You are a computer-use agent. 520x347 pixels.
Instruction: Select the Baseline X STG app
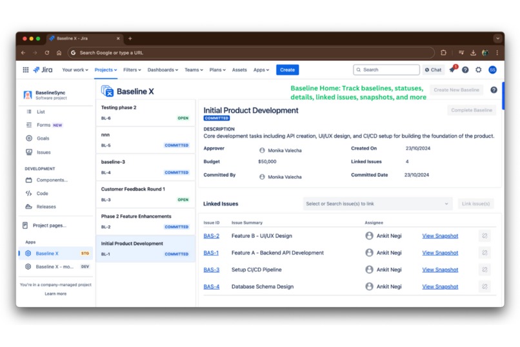55,253
